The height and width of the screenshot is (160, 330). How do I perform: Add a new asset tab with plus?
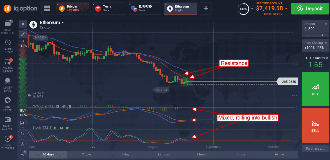pos(206,8)
